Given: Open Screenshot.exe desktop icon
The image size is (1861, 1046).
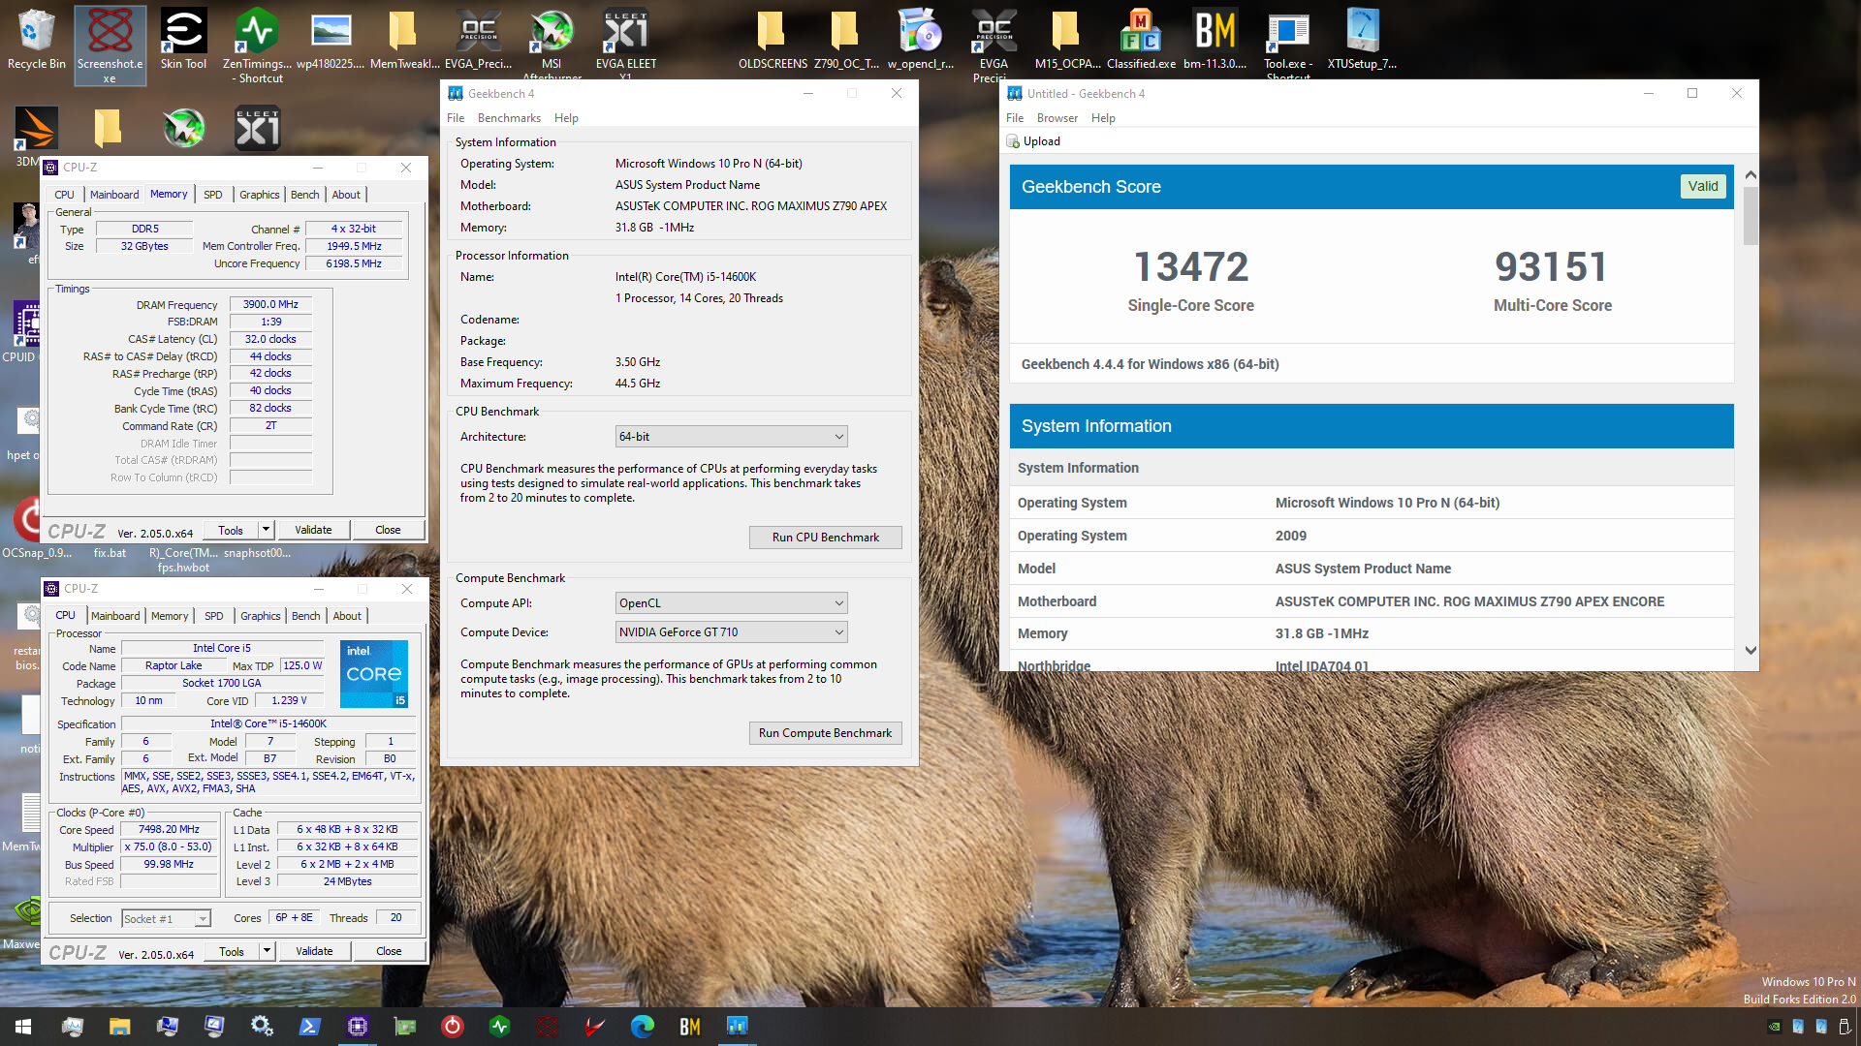Looking at the screenshot, I should [x=110, y=45].
